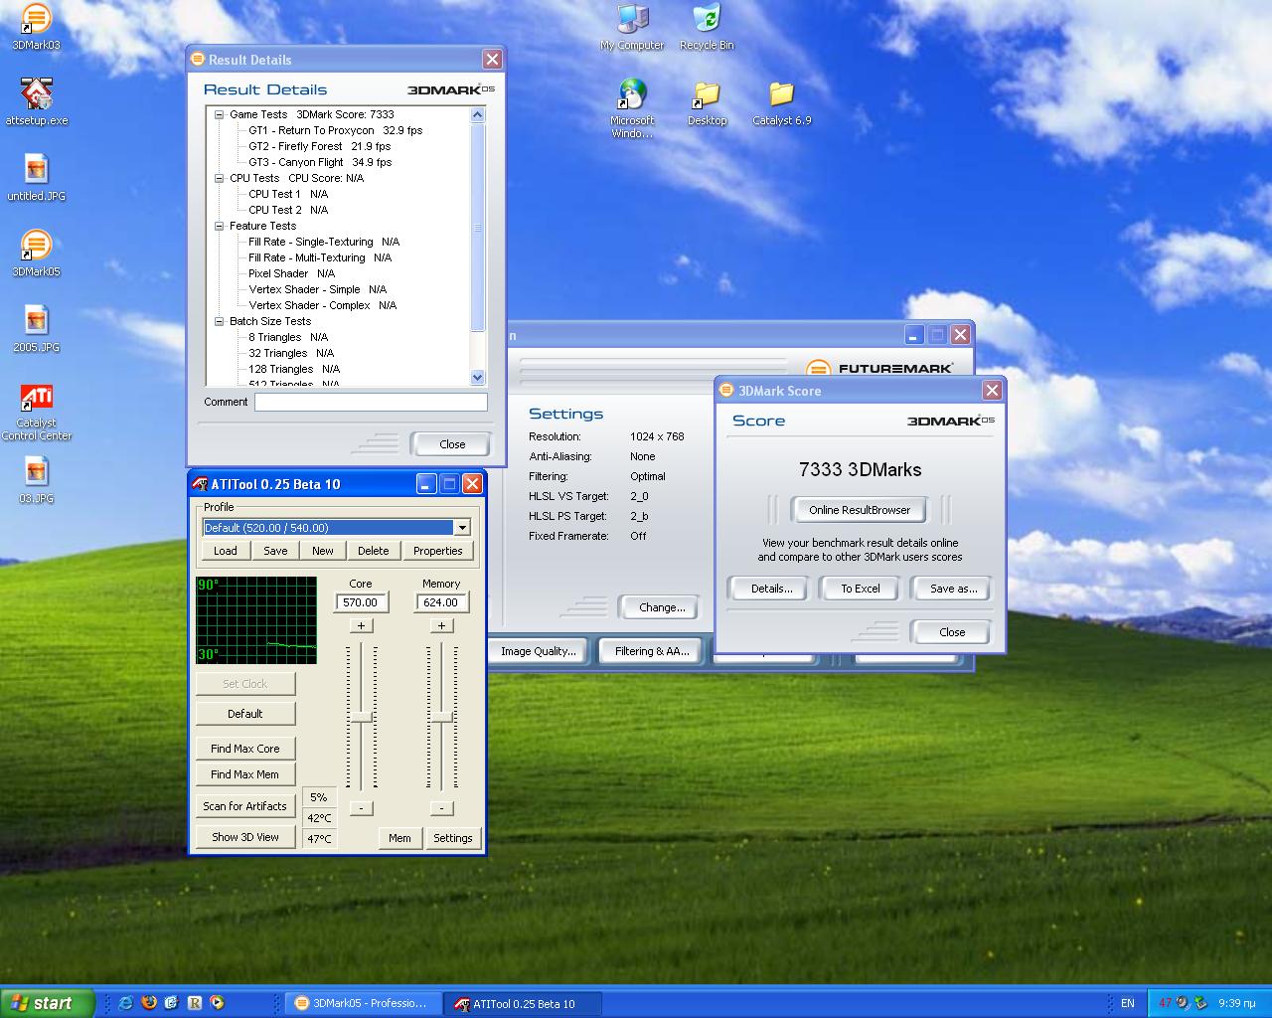Open the Microsoft Windows shortcut icon

(632, 108)
